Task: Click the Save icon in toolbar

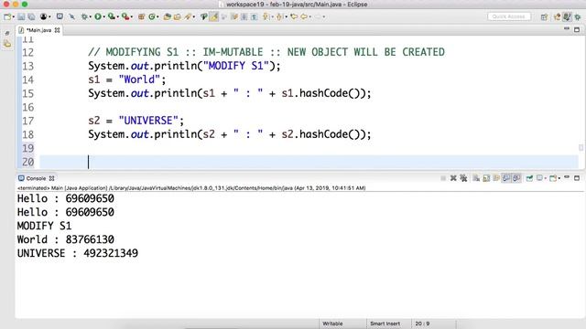Action: [21, 16]
